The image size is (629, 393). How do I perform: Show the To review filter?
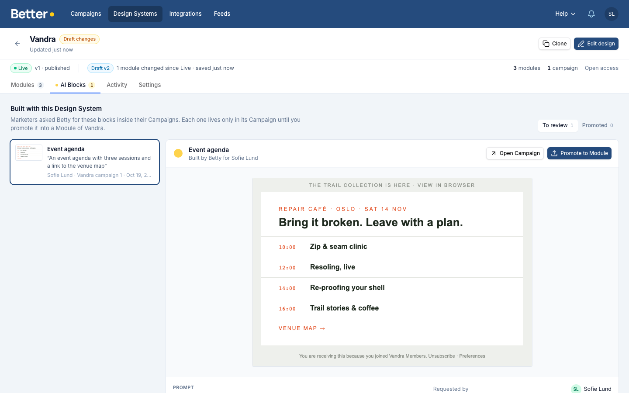558,125
